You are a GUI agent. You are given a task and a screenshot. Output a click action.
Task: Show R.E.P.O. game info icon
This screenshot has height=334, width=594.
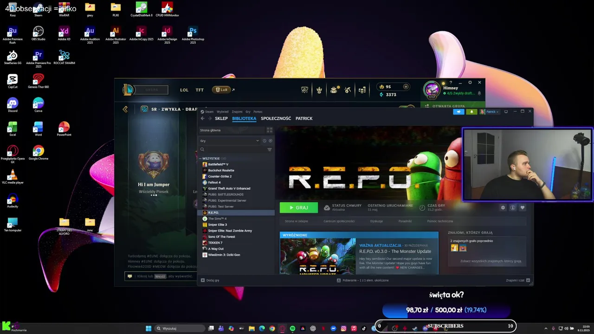click(513, 208)
